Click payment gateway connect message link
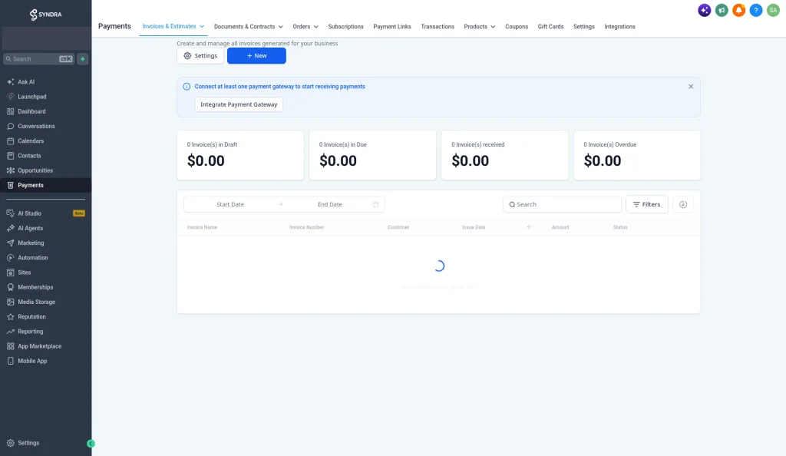 (x=279, y=87)
